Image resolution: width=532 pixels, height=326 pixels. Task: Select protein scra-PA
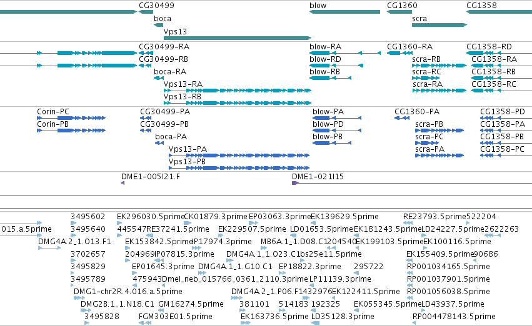tap(439, 156)
